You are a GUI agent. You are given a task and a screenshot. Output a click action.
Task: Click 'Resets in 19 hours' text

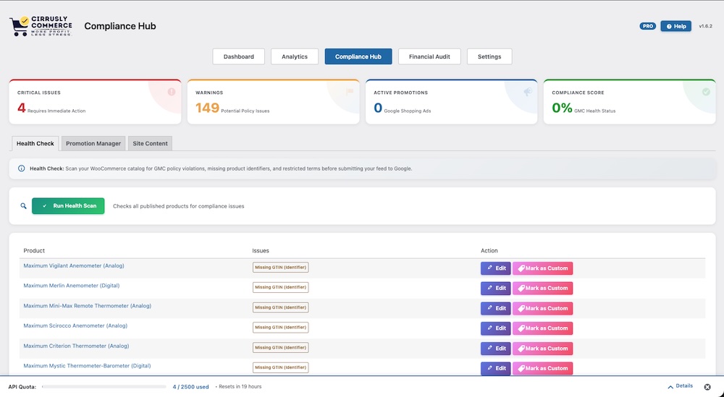(x=240, y=387)
